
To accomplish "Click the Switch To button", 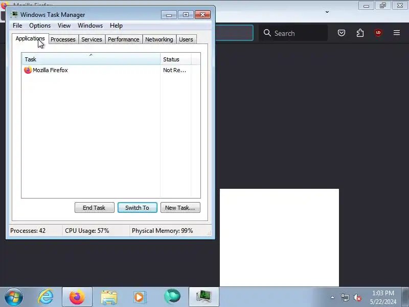I will [138, 208].
